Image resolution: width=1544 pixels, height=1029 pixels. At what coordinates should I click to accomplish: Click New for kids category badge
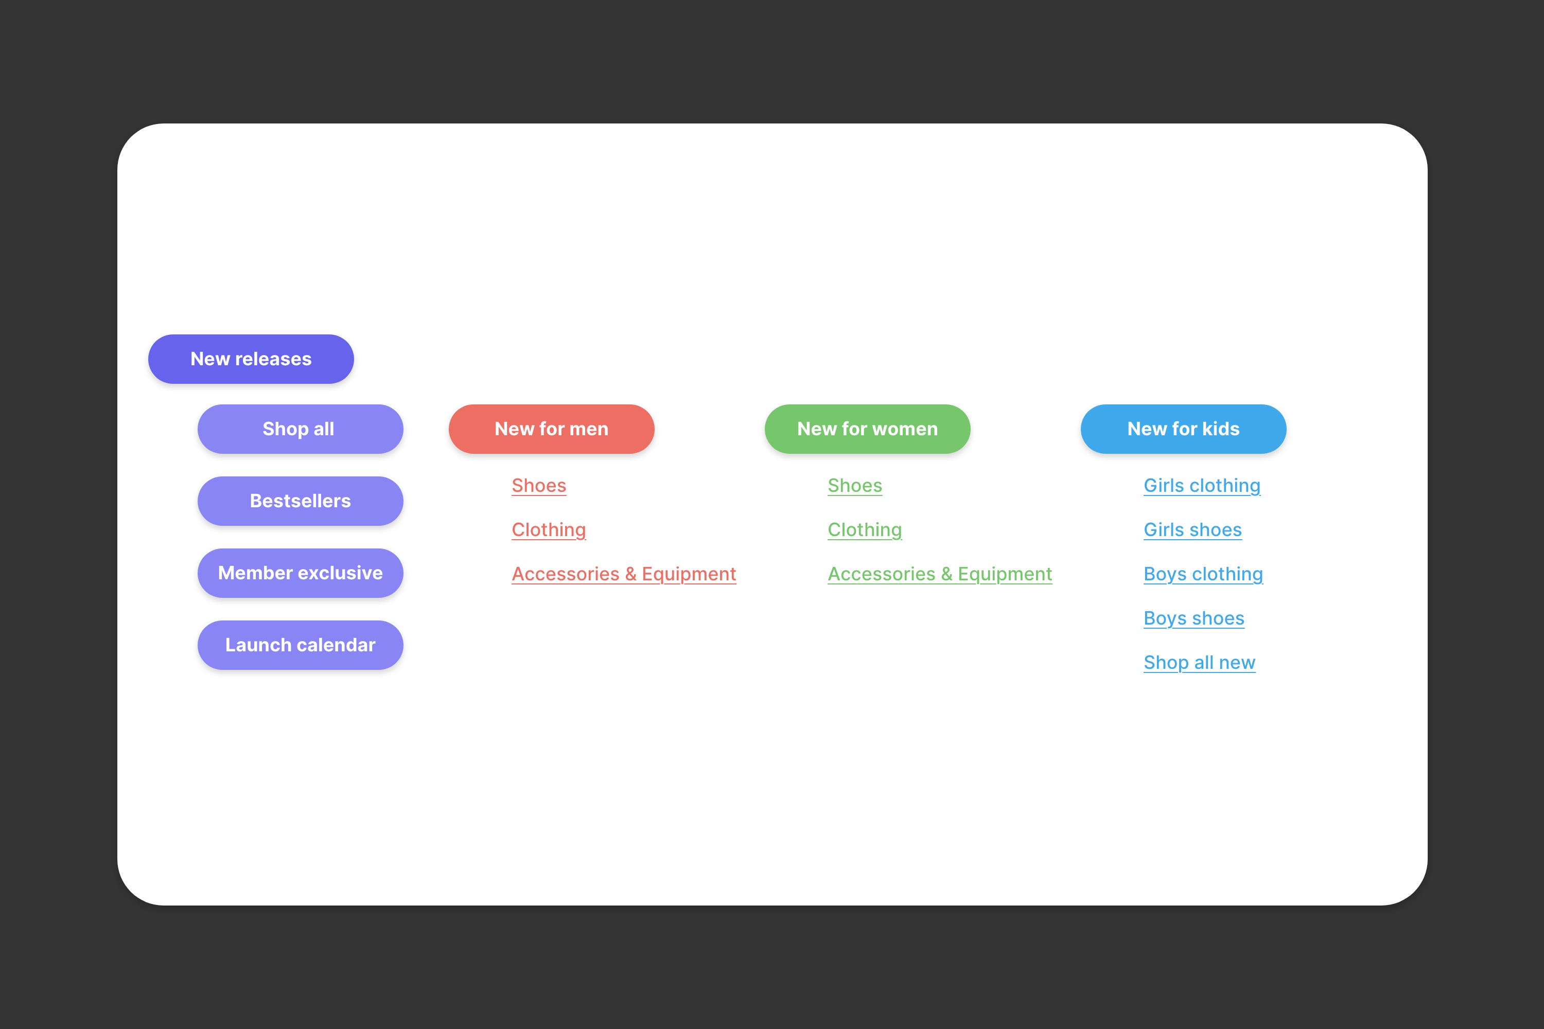click(1183, 429)
